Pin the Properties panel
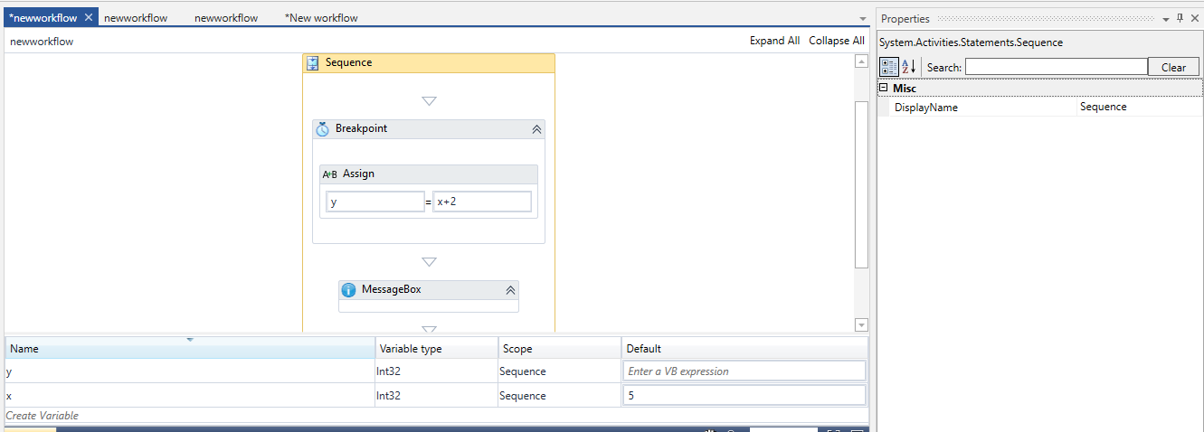 [x=1180, y=18]
